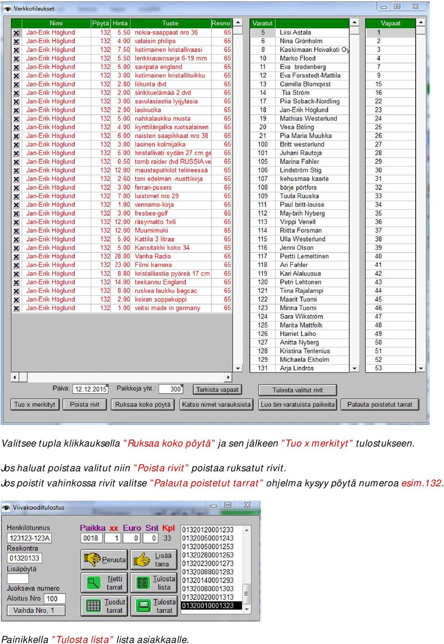Click the barcode list scroll-down arrow

point(247,610)
